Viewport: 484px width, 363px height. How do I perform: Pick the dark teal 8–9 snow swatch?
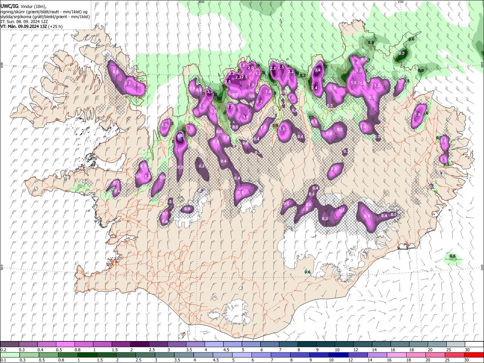pos(307,344)
